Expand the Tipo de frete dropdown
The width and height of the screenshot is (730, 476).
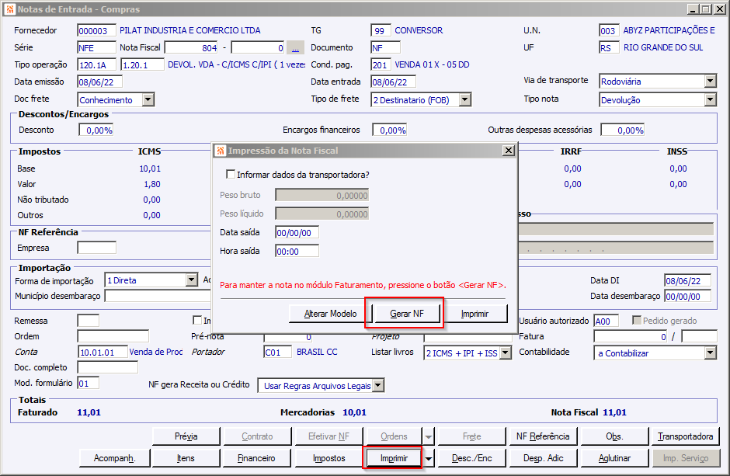click(465, 99)
